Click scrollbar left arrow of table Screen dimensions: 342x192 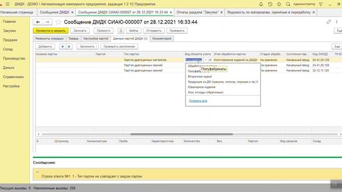(38, 134)
